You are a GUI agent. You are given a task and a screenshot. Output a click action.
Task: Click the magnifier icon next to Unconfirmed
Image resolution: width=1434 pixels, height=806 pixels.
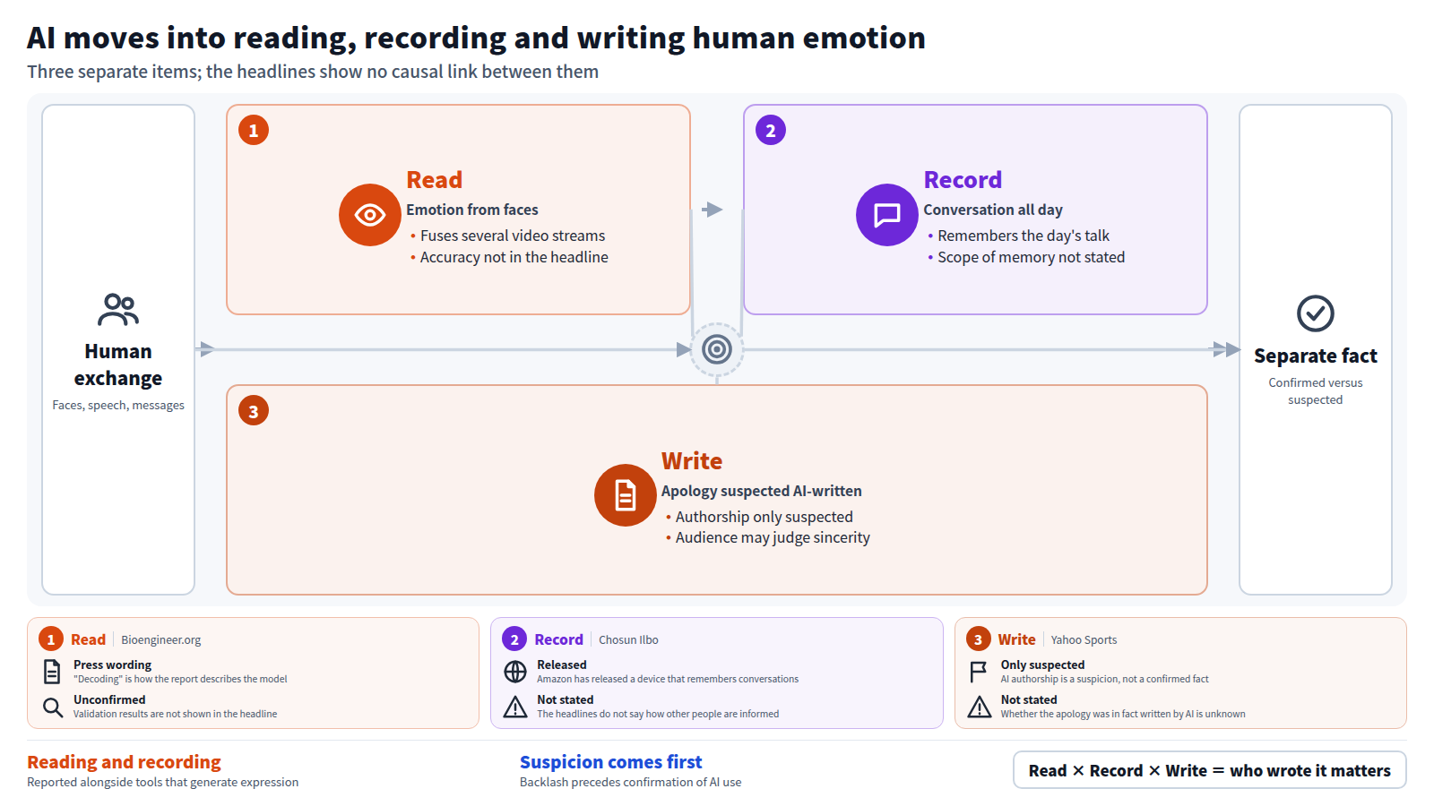point(53,707)
